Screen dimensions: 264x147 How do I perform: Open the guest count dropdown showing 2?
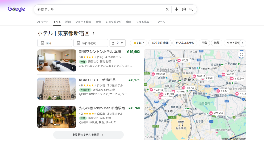[118, 43]
